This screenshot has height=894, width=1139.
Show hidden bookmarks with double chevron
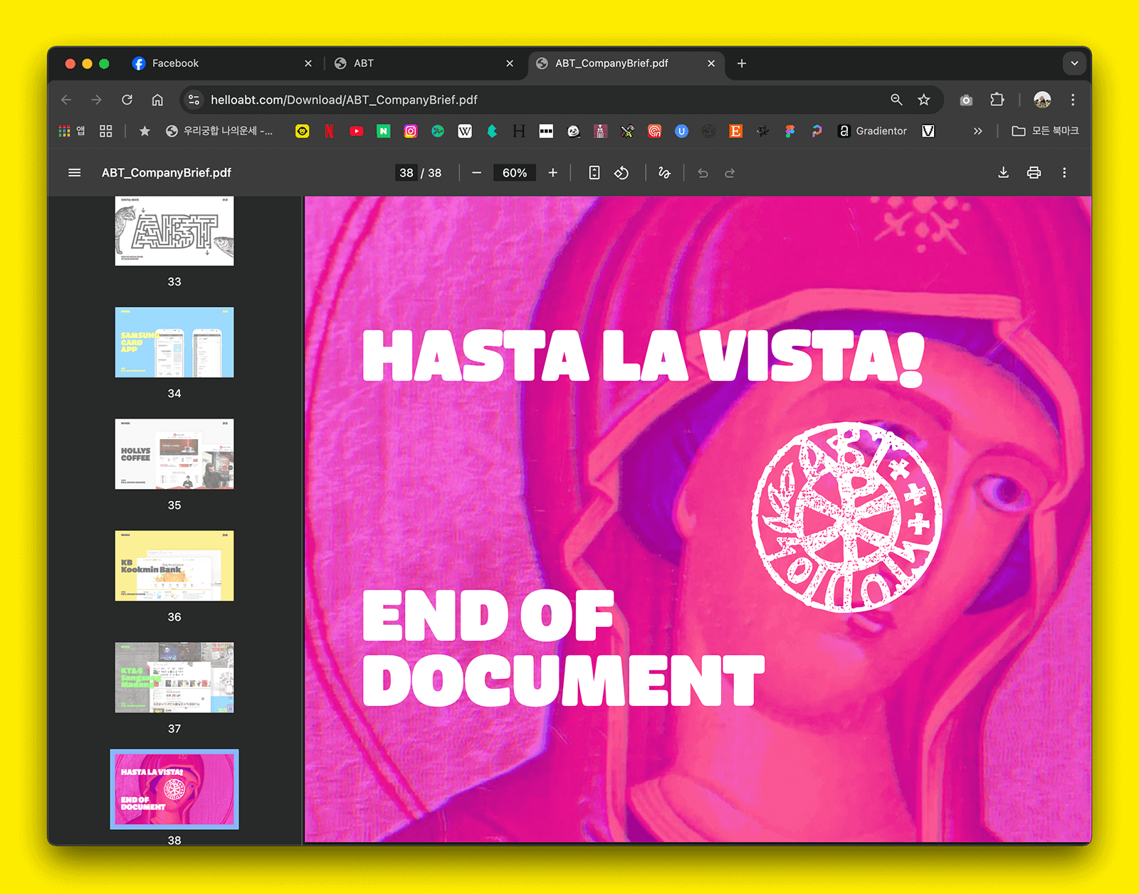pyautogui.click(x=977, y=131)
